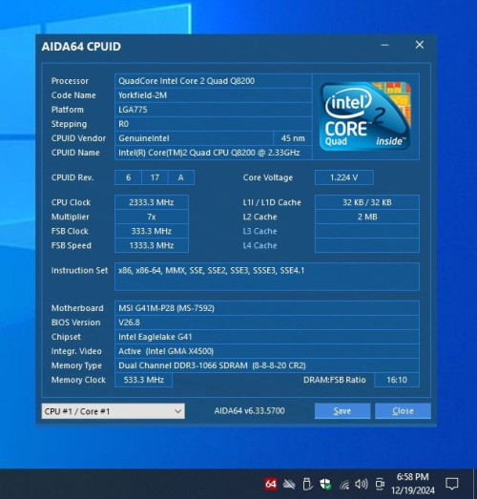Minimize the AIDA64 CPUID window
Image resolution: width=477 pixels, height=499 pixels.
(x=384, y=45)
